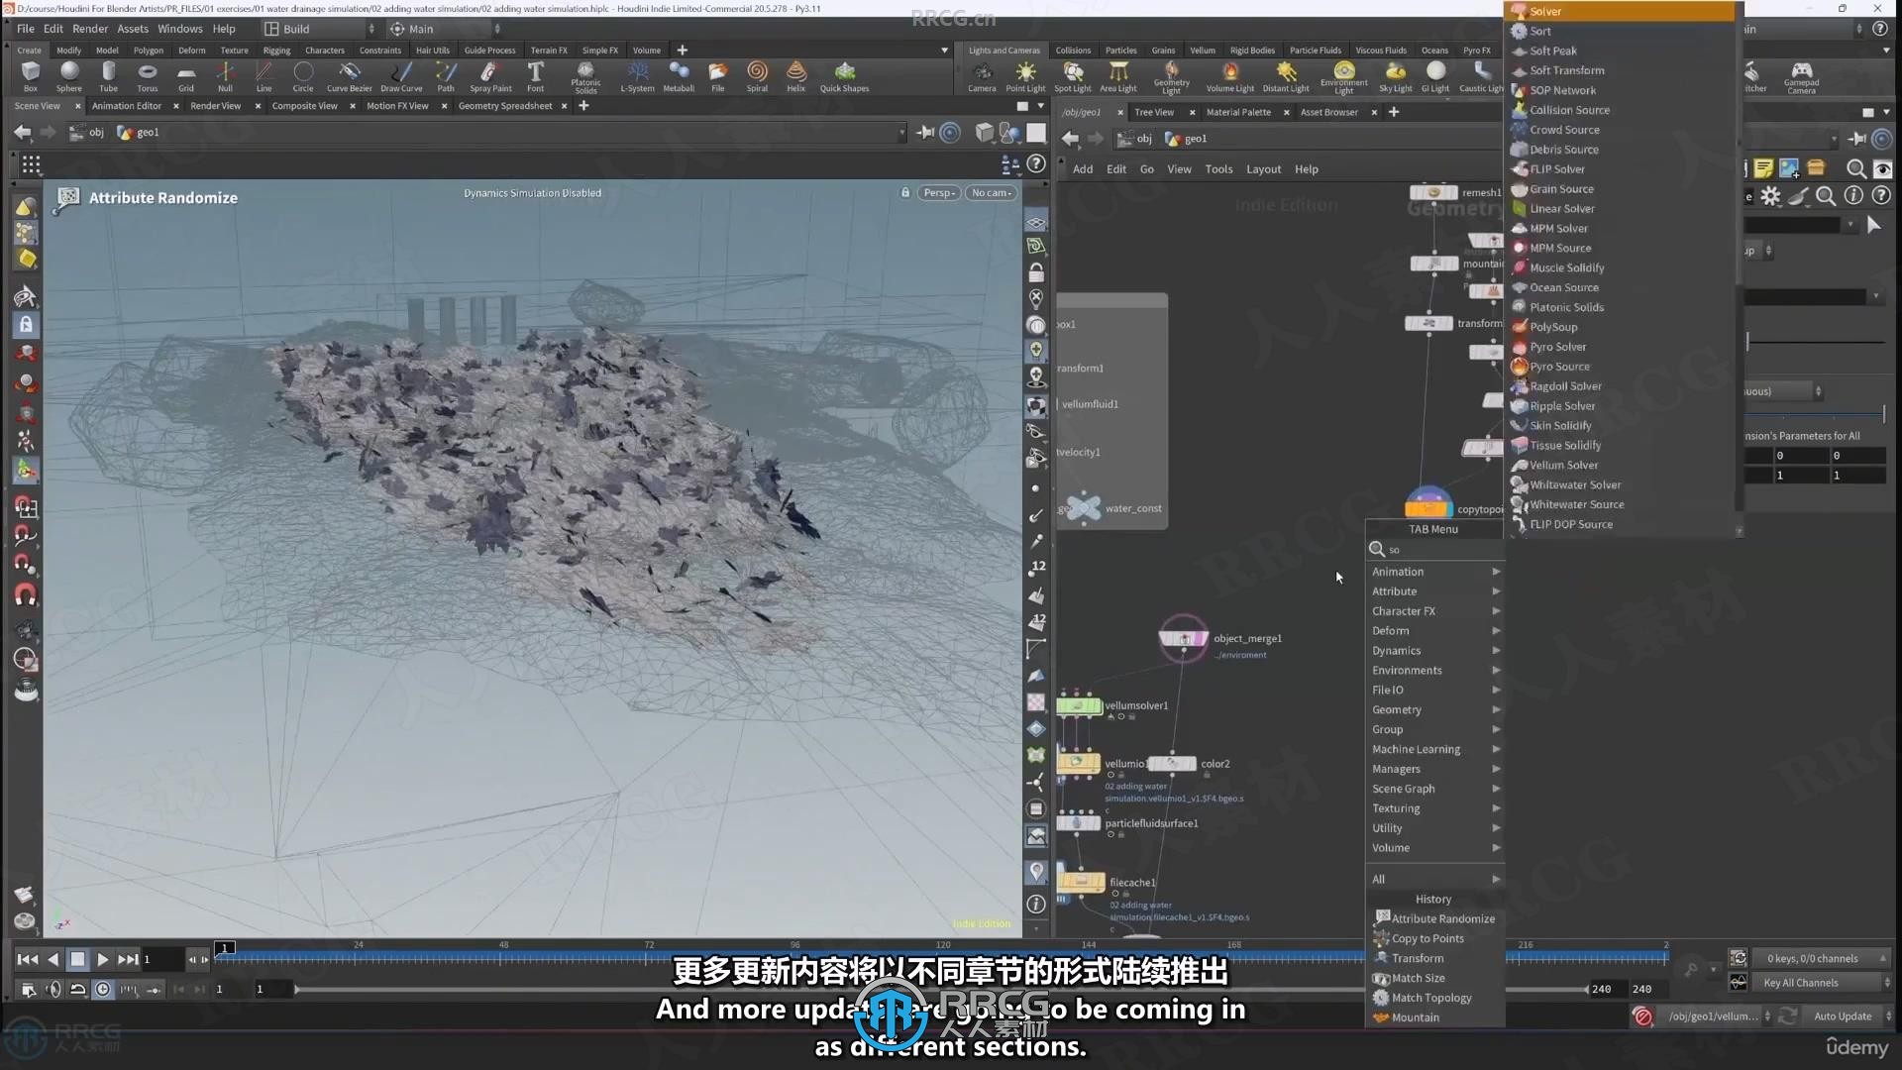This screenshot has width=1902, height=1070.
Task: Choose Vellum Solver from search results
Action: point(1563,466)
